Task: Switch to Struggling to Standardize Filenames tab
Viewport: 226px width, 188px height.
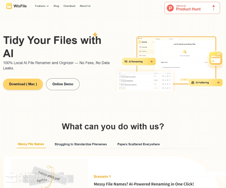Action: (81, 144)
